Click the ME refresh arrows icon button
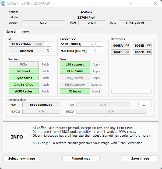 (48, 51)
